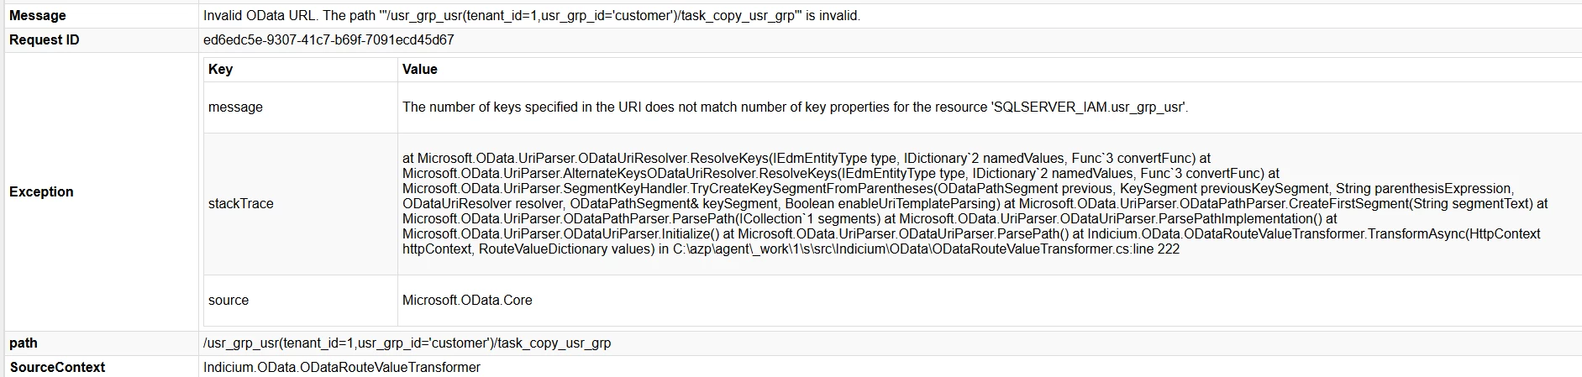Click the Request ID row label
The height and width of the screenshot is (377, 1582).
pyautogui.click(x=45, y=40)
